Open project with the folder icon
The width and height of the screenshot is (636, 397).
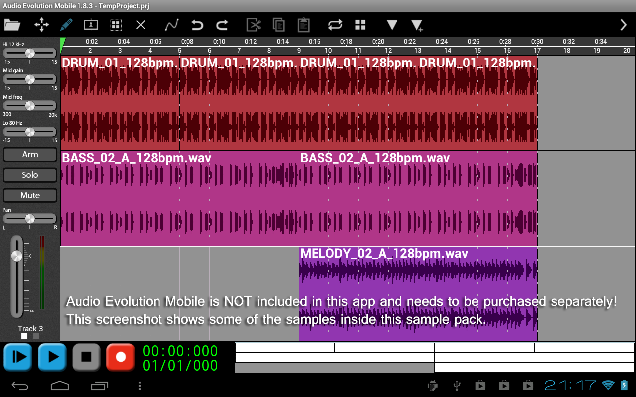tap(12, 25)
